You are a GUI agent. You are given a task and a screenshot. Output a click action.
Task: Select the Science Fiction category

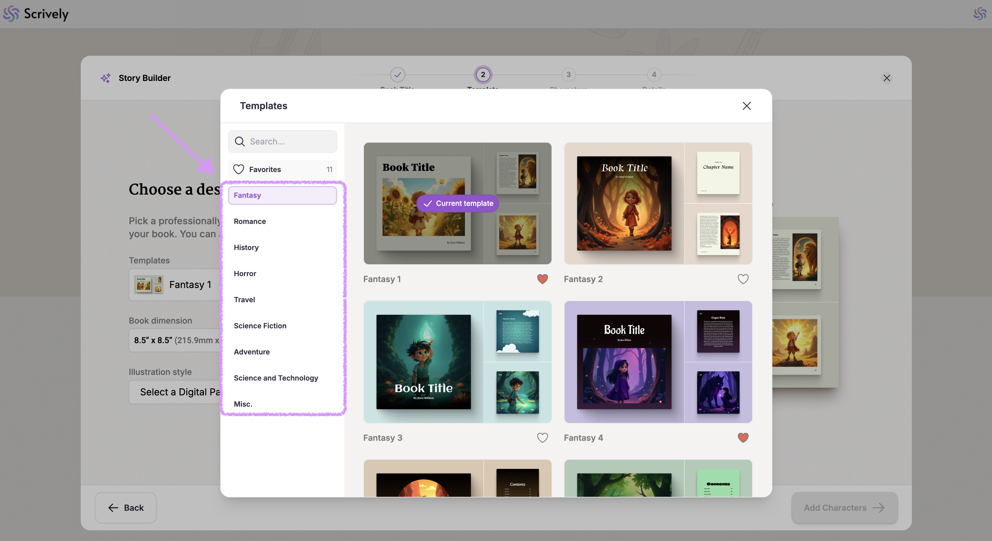(x=260, y=326)
